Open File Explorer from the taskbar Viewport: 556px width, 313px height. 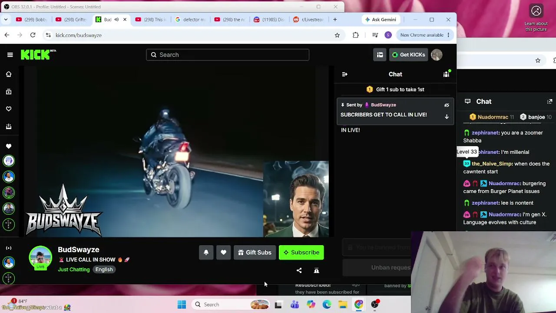(x=343, y=305)
